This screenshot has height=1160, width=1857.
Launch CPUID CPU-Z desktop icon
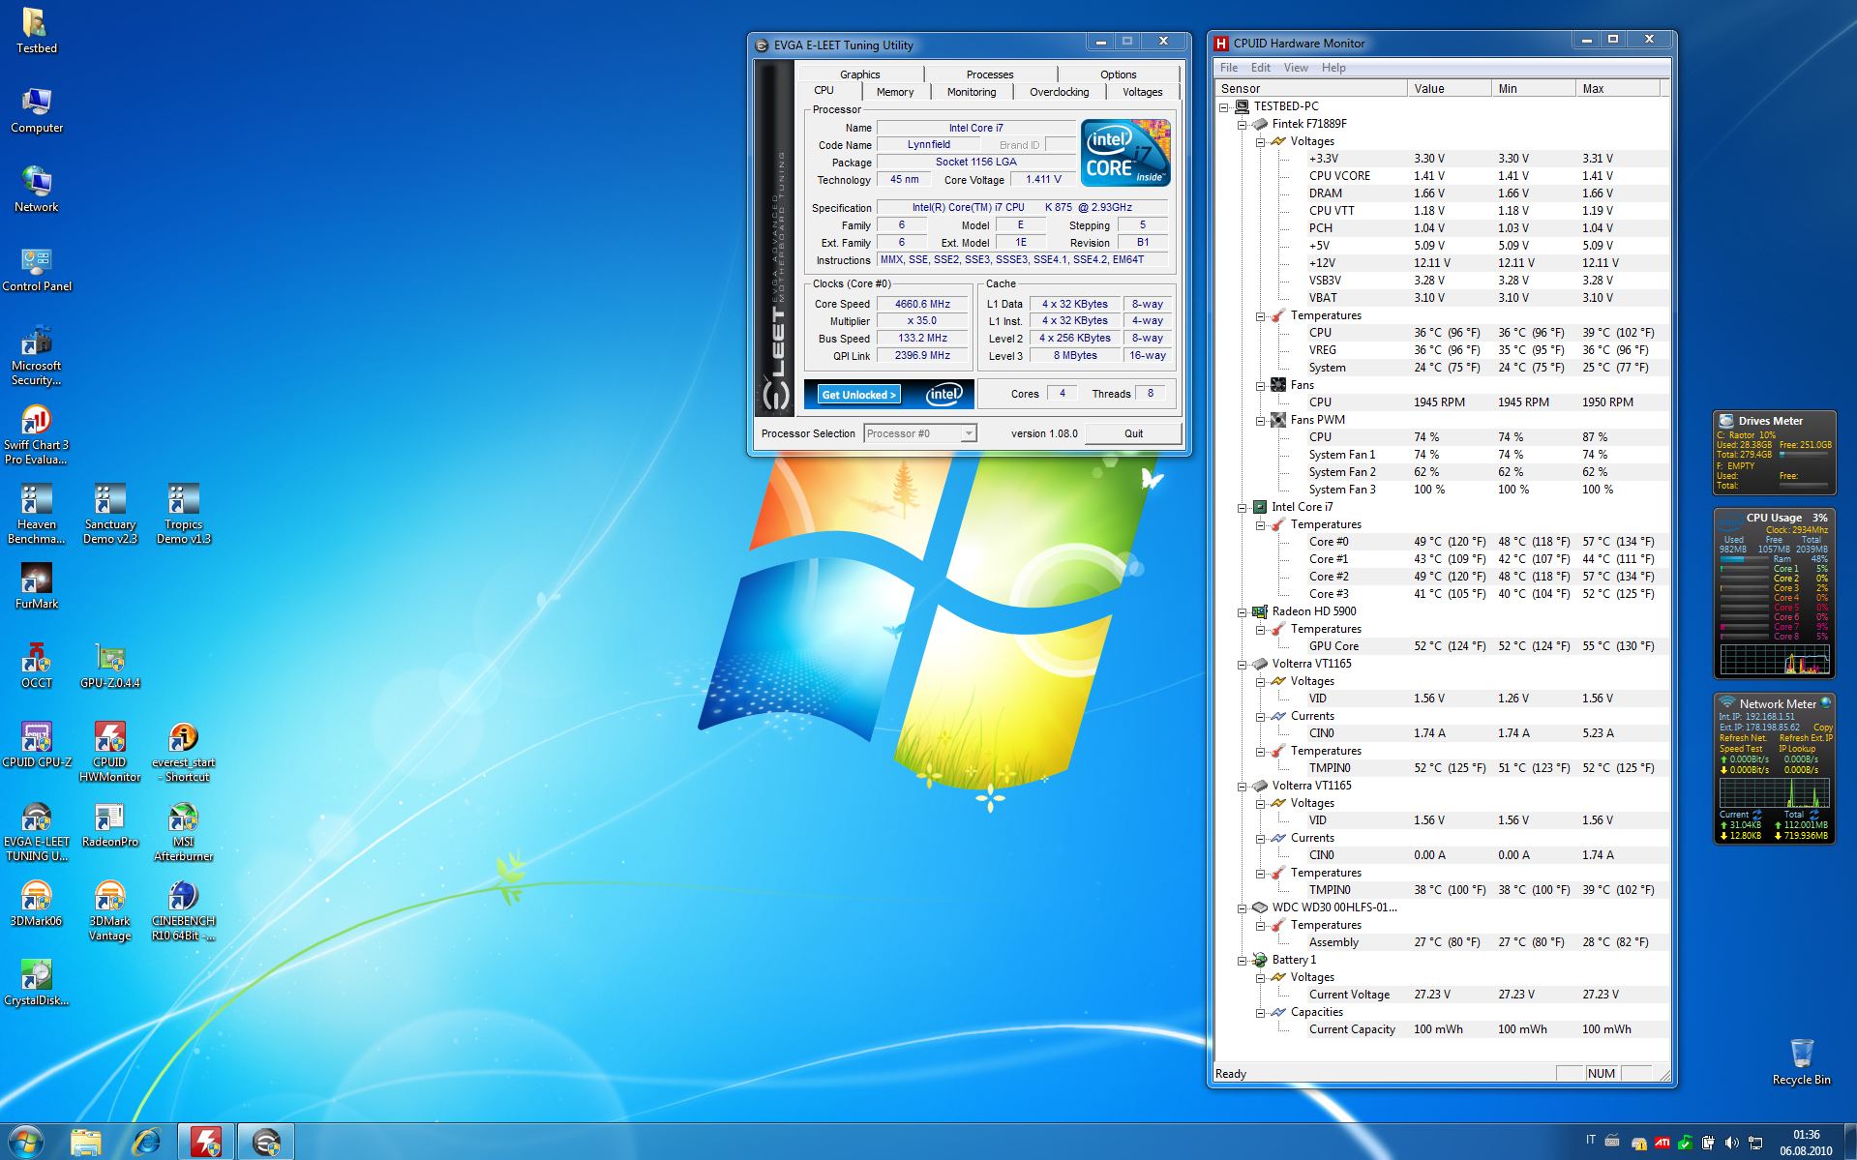click(x=36, y=744)
